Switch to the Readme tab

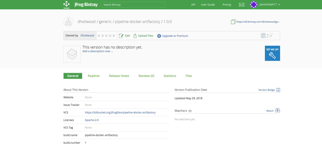tap(94, 76)
